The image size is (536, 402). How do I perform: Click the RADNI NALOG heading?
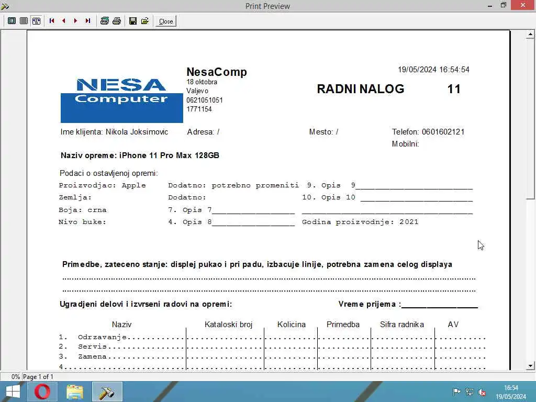pyautogui.click(x=360, y=89)
